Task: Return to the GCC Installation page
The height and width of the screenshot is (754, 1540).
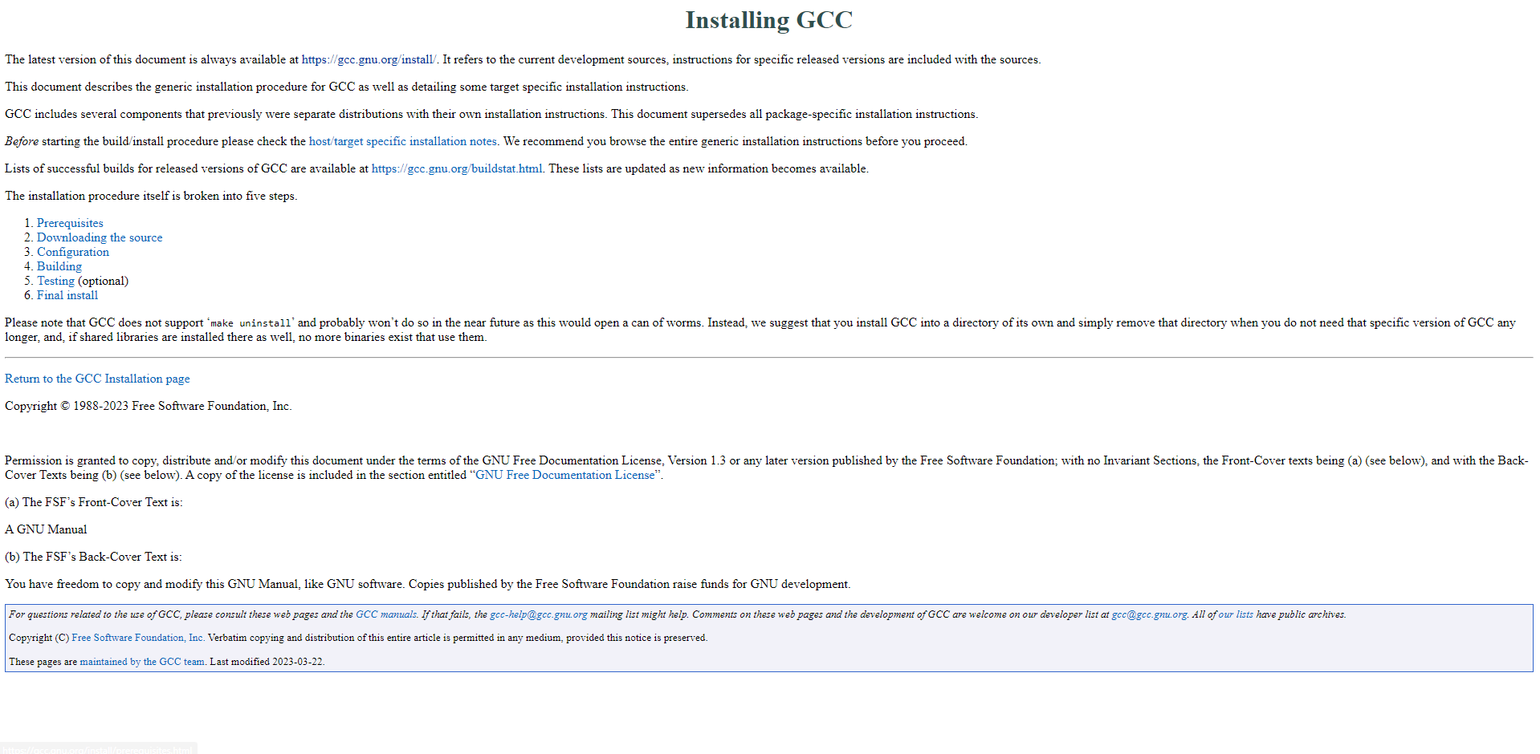Action: point(97,379)
